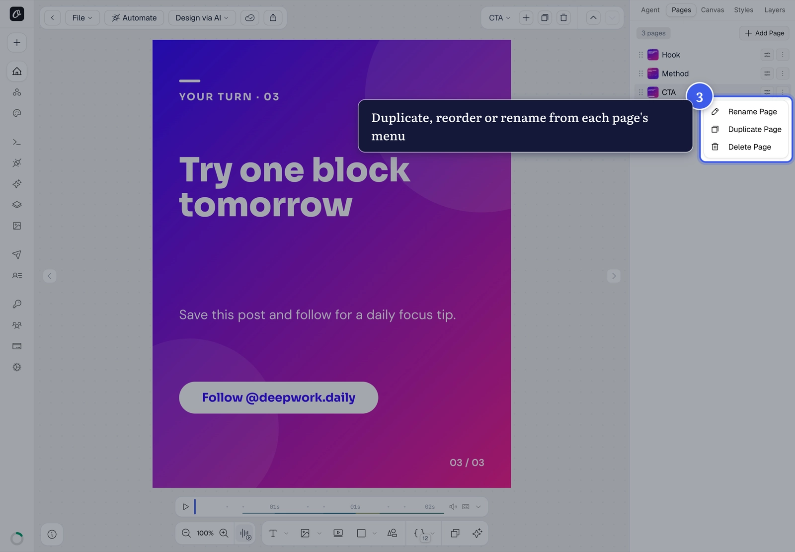Open the terminal prompt icon in sidebar
The width and height of the screenshot is (795, 552).
coord(17,142)
